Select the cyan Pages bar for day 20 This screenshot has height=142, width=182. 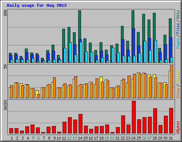(113, 55)
